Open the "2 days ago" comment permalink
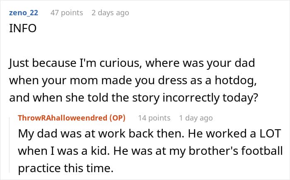This screenshot has height=180, width=290. tap(110, 13)
